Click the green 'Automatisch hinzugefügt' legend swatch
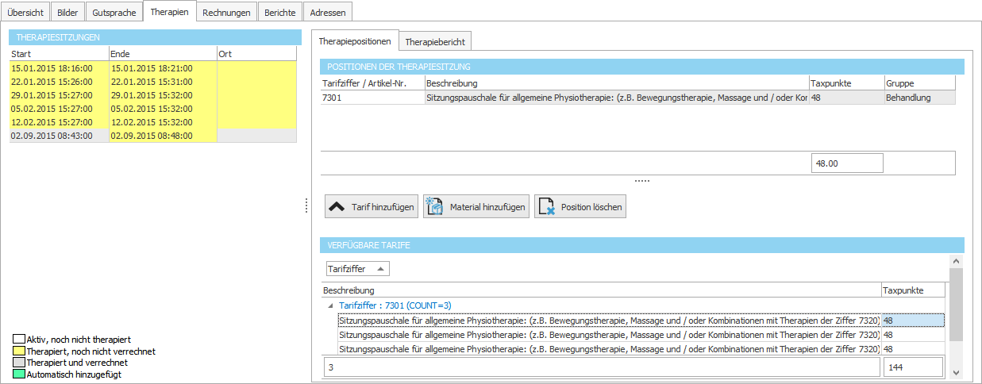The image size is (982, 384). click(x=19, y=374)
